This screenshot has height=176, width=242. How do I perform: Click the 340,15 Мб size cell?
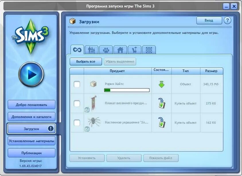[x=211, y=84]
